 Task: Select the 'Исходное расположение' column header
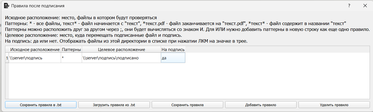coord(35,50)
